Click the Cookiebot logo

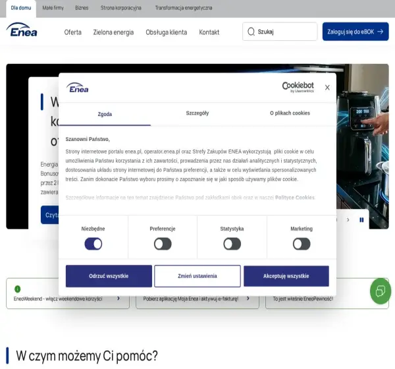(298, 87)
